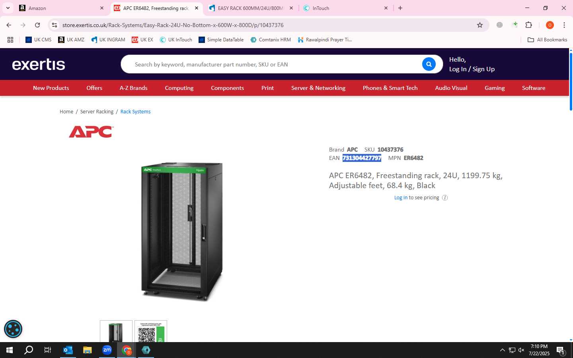The width and height of the screenshot is (573, 358).
Task: Click the Exertis logo
Action: click(x=39, y=64)
